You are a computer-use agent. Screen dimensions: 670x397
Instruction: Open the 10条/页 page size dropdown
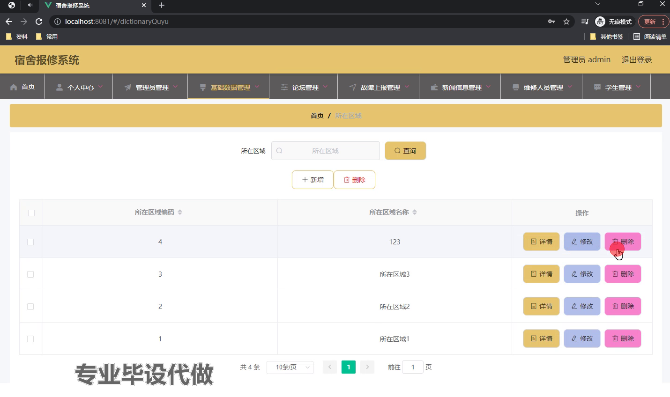(290, 368)
